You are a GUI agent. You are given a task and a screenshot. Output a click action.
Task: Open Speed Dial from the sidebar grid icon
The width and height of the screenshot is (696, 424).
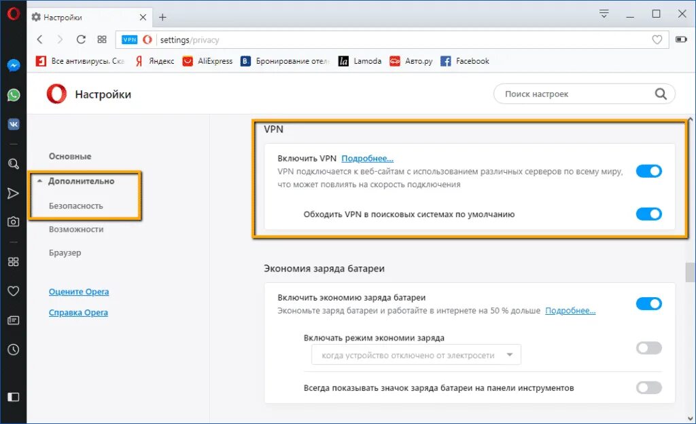[14, 262]
